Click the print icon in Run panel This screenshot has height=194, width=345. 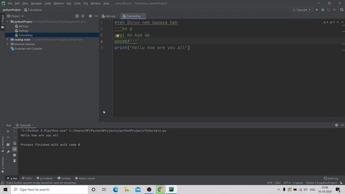coord(15,155)
